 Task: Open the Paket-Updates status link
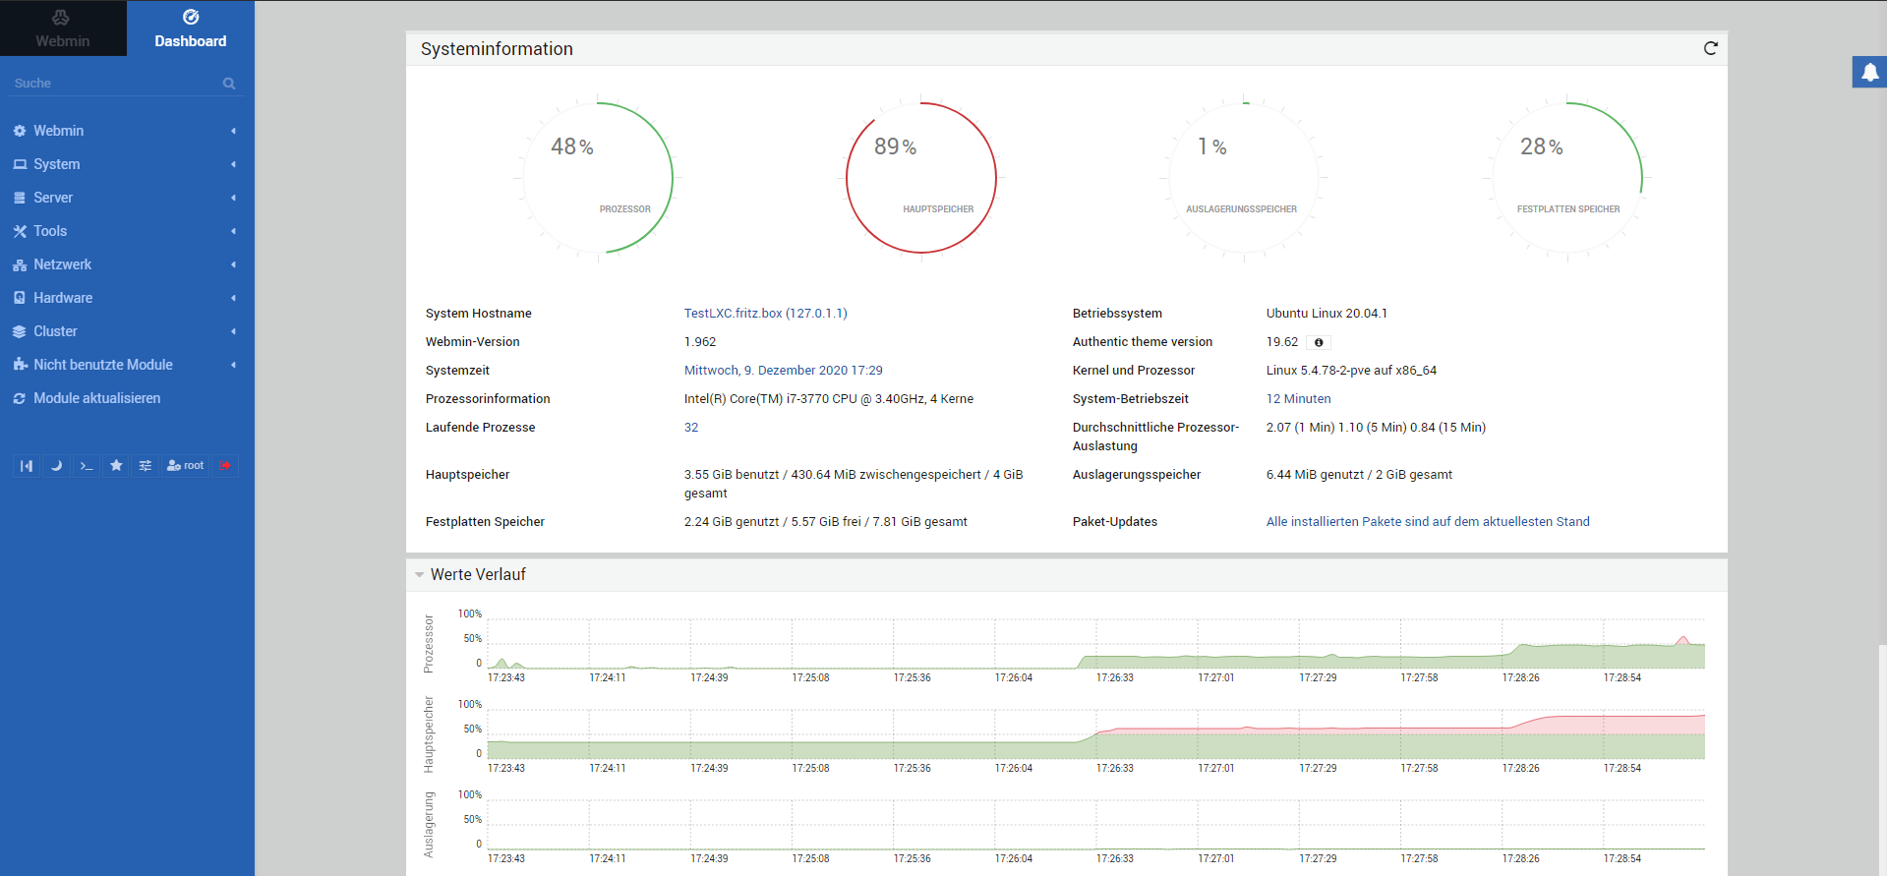1428,522
